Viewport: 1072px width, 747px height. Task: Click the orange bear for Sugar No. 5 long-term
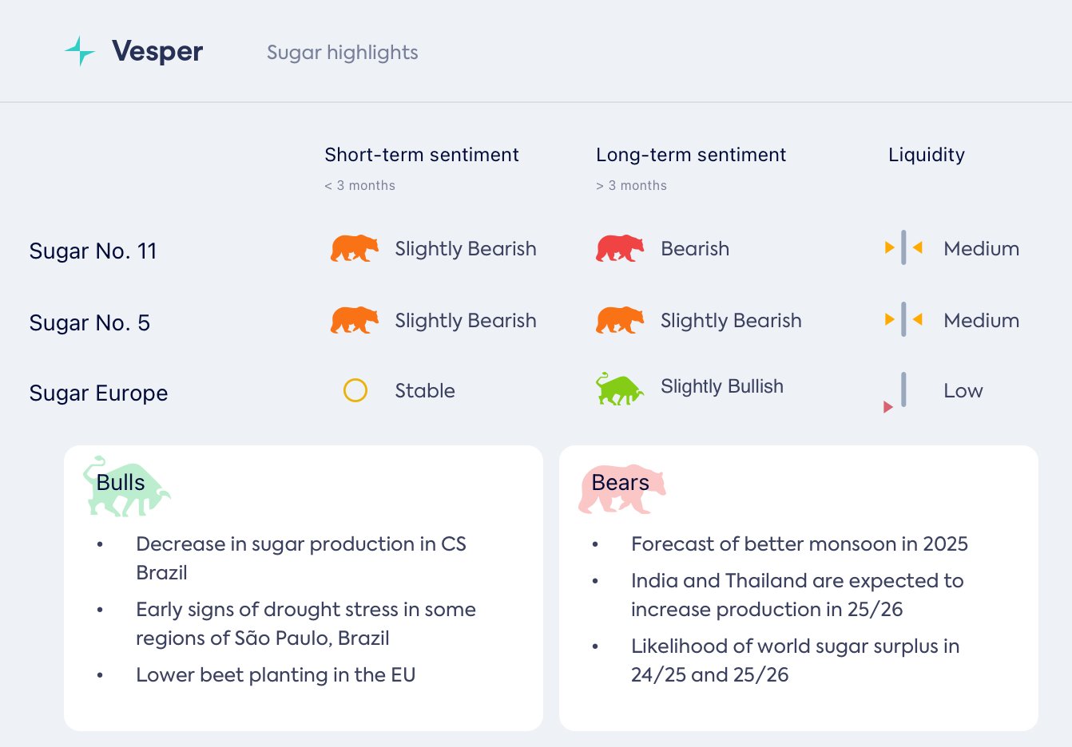(x=619, y=320)
